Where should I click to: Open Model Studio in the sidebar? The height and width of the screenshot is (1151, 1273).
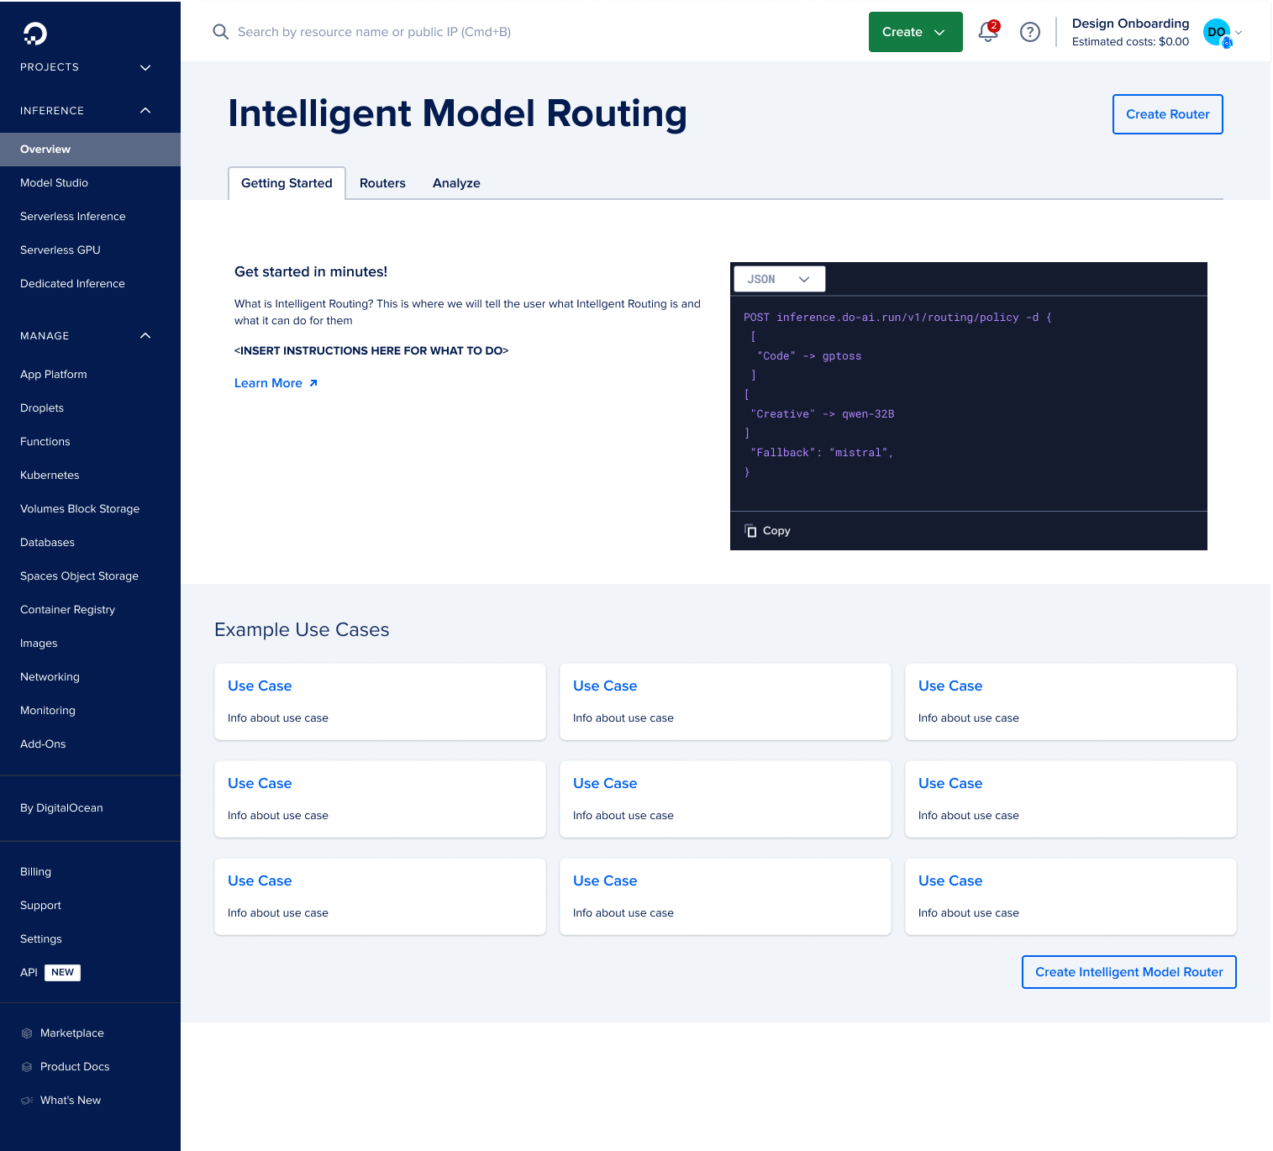[90, 183]
